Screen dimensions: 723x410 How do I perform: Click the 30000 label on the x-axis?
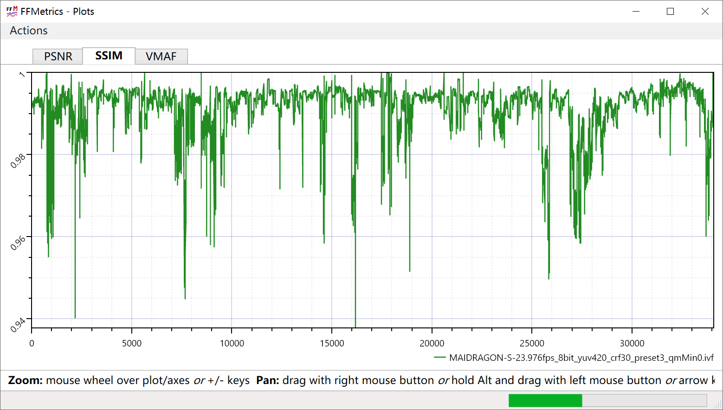[x=632, y=344]
